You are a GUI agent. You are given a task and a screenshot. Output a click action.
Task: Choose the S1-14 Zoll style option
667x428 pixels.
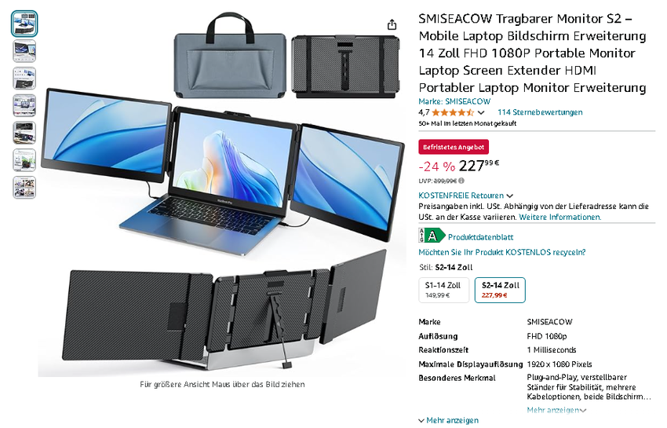coord(443,290)
